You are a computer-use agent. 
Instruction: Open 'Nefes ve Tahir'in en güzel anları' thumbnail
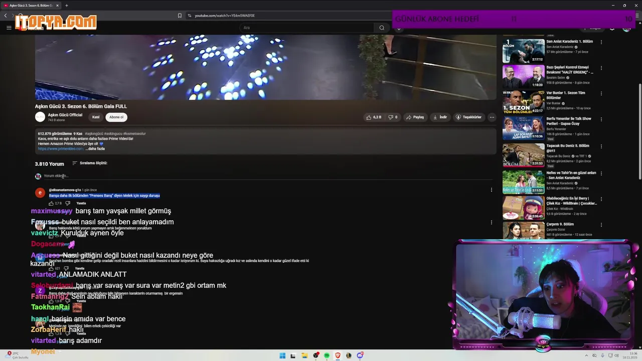[523, 182]
